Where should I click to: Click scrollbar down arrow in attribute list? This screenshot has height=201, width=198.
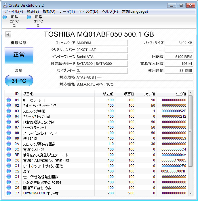(191, 193)
